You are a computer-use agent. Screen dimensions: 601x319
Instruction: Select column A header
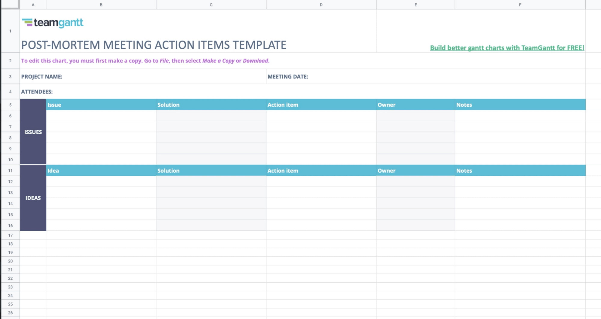(x=33, y=5)
